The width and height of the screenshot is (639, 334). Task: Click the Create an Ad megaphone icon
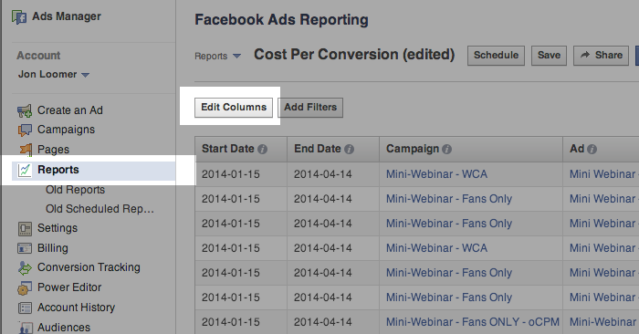pyautogui.click(x=25, y=110)
